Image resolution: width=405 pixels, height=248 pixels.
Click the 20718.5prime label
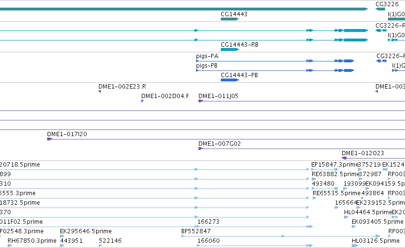pos(20,165)
